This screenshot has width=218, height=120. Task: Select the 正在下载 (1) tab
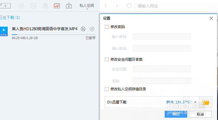(10, 17)
